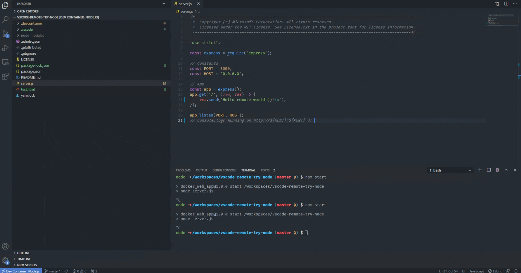
Task: Open the 1: bash terminal selector dropdown
Action: pos(450,170)
